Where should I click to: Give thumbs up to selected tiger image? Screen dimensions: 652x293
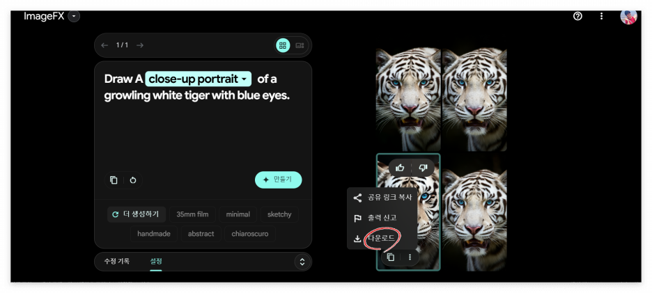[x=400, y=168]
